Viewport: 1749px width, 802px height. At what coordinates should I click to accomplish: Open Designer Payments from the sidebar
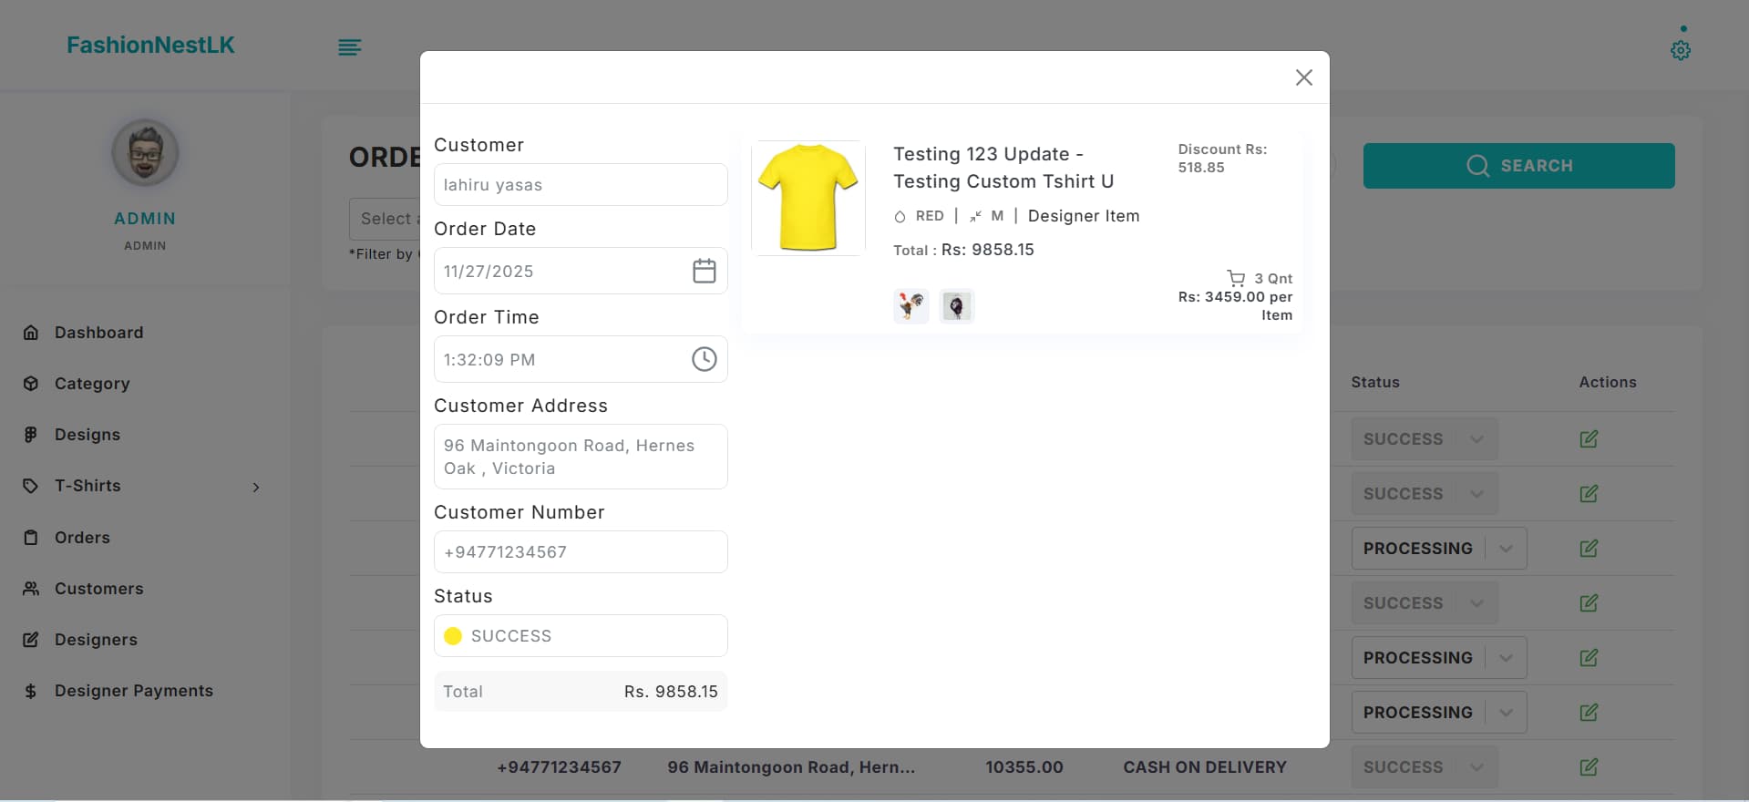pyautogui.click(x=134, y=691)
